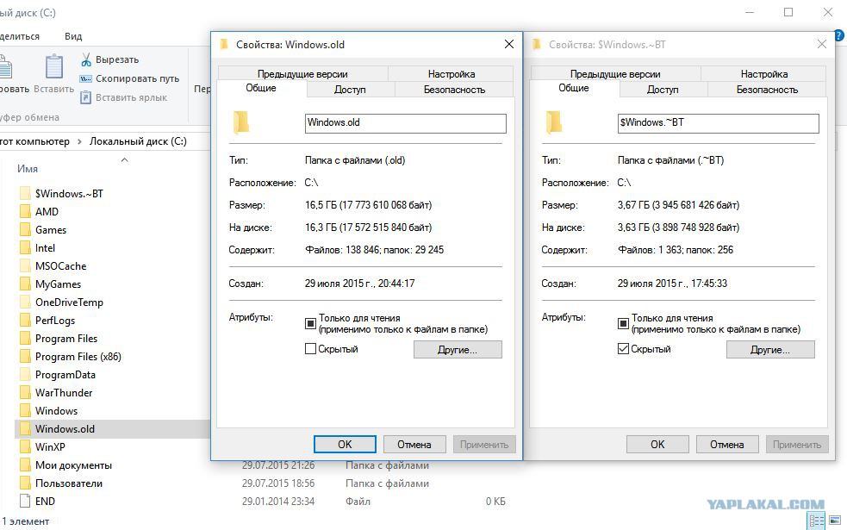Click the Имя column header

tap(28, 169)
